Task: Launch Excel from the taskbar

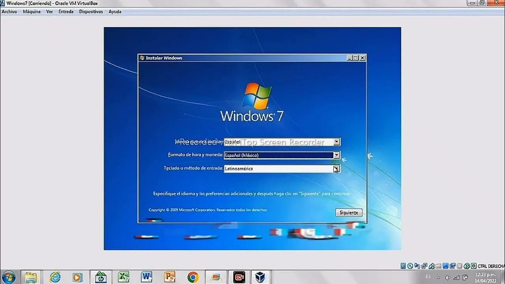Action: [124, 277]
